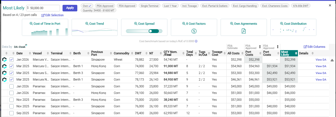Open the PDA Approved column three-dot menu
Viewport: 336px width, 117px height.
coord(260,47)
